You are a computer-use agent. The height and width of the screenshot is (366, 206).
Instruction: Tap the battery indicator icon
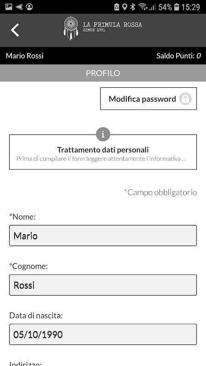click(177, 7)
